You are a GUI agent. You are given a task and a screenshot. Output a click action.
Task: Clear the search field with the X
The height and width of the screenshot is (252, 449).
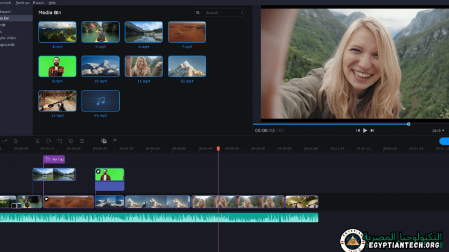pos(242,13)
